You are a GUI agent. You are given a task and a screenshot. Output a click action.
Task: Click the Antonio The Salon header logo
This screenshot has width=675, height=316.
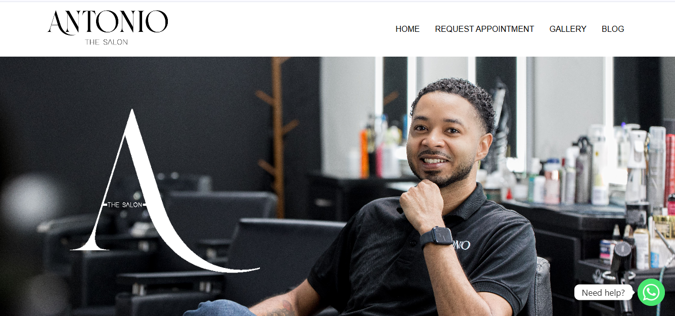[108, 28]
